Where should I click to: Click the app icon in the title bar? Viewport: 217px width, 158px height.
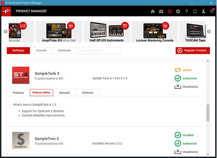(3, 3)
